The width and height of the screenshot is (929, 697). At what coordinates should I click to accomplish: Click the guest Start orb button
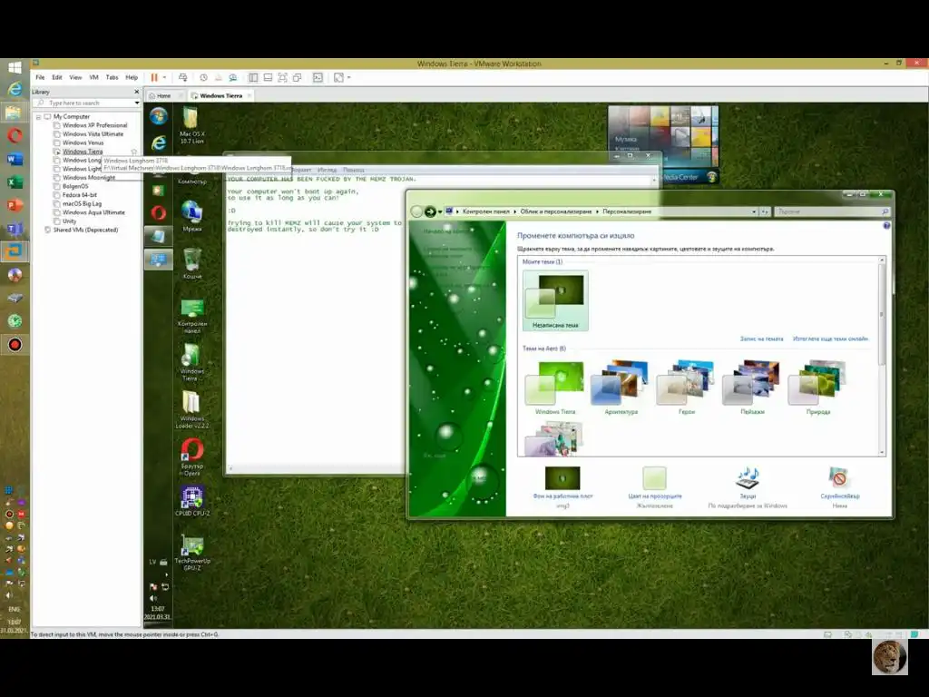tap(158, 116)
